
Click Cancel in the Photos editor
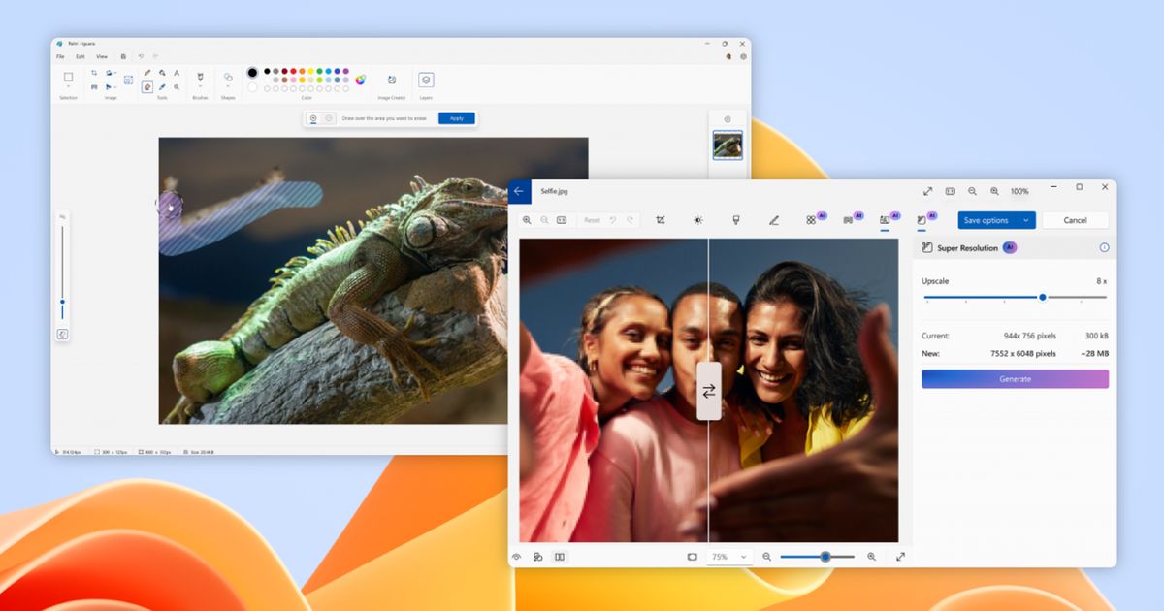1075,220
